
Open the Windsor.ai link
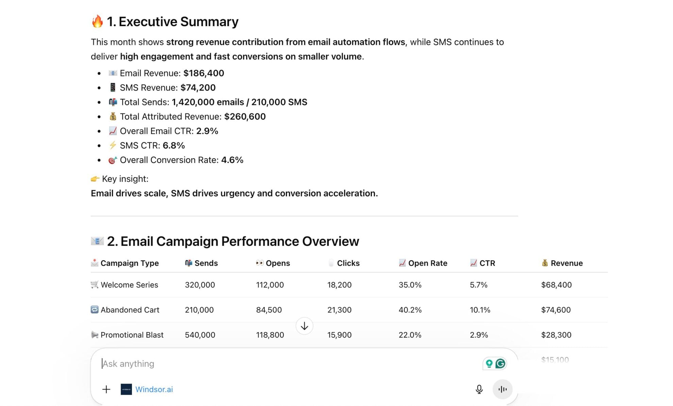pos(155,389)
